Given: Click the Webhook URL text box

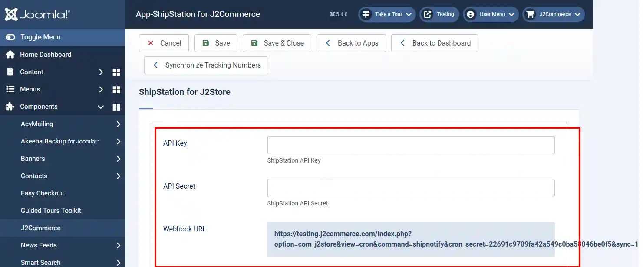Looking at the screenshot, I should [411, 239].
